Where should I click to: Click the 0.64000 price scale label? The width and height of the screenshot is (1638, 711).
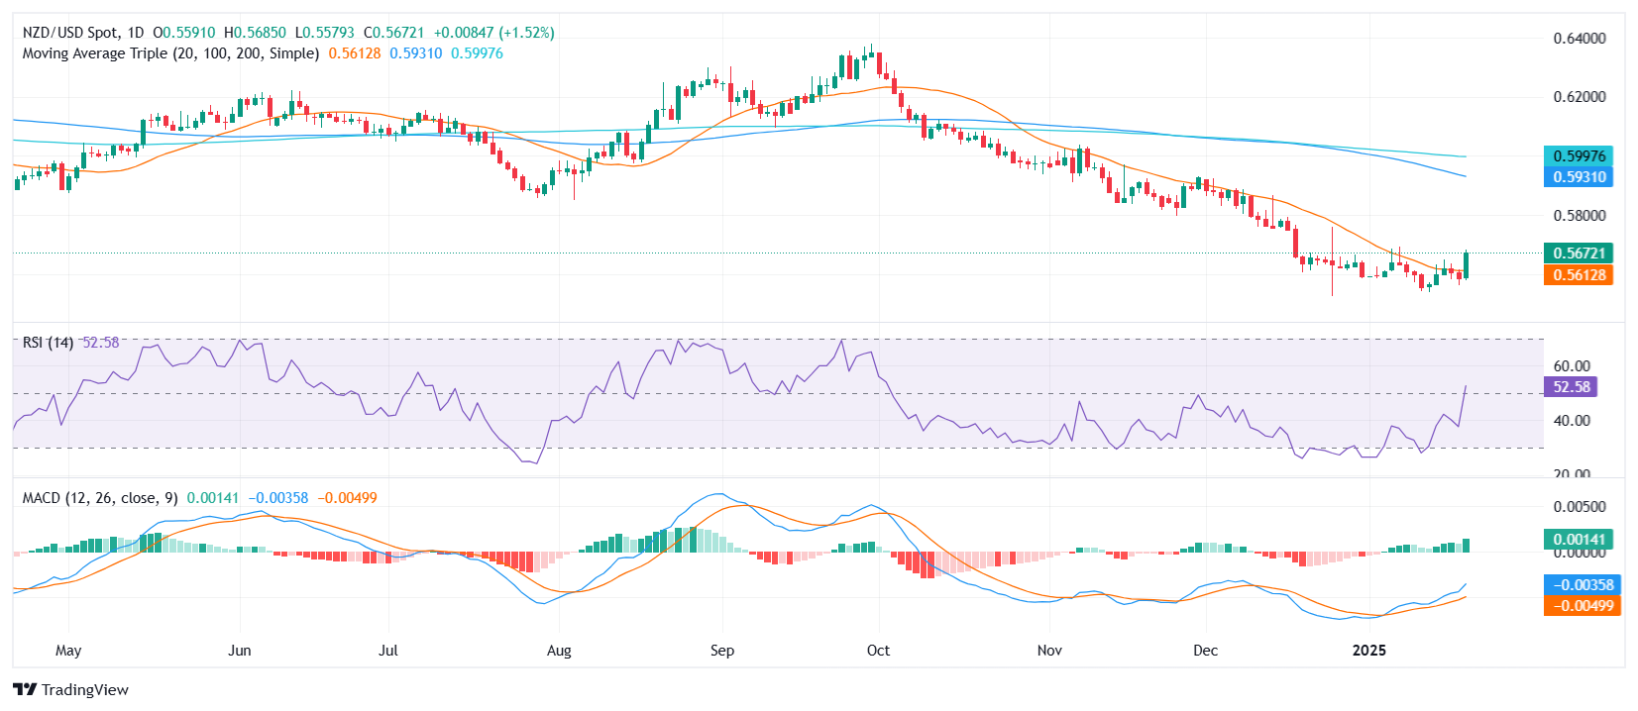(1580, 39)
